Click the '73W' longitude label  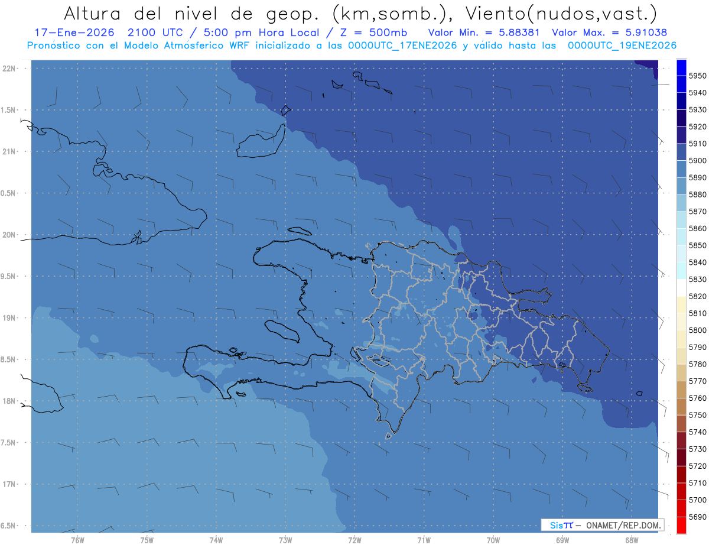[285, 540]
